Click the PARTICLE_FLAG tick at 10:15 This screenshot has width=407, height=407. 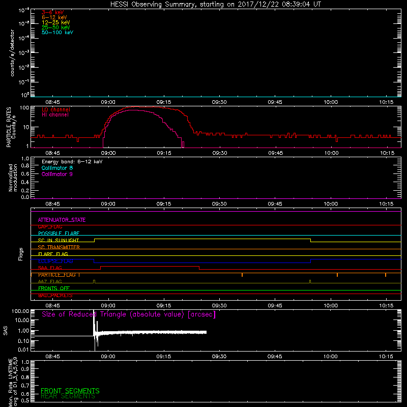(386, 275)
